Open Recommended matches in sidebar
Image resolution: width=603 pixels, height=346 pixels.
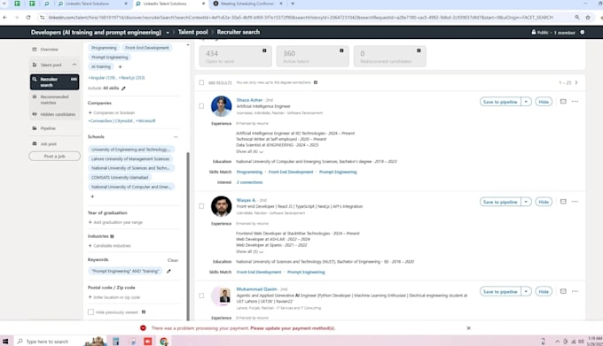click(x=55, y=100)
